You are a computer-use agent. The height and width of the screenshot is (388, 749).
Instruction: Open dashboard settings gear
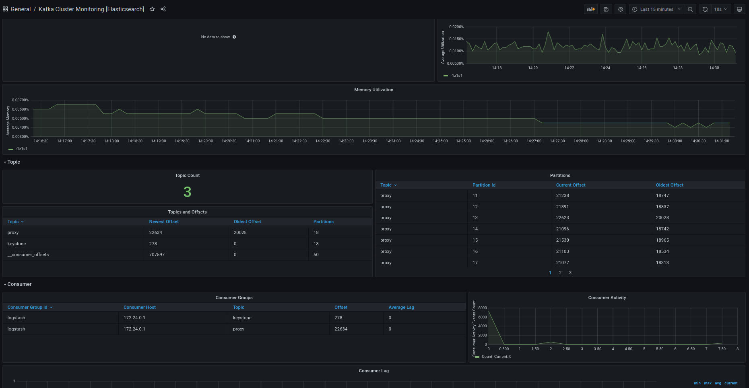point(621,9)
